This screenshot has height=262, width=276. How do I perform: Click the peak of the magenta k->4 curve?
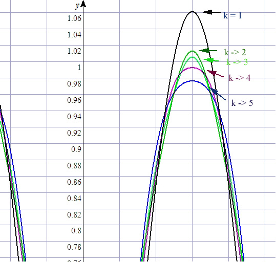(193, 68)
